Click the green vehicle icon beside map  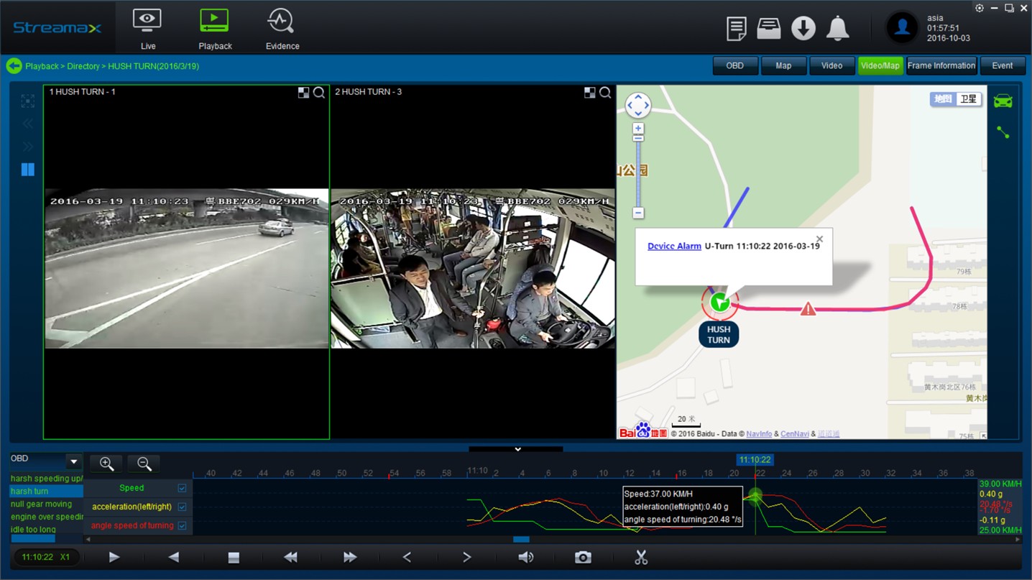(x=1003, y=101)
